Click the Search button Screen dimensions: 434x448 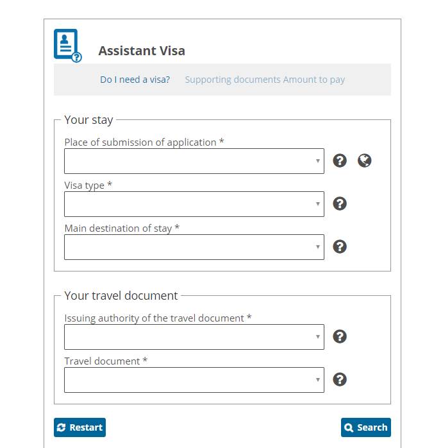click(x=365, y=427)
